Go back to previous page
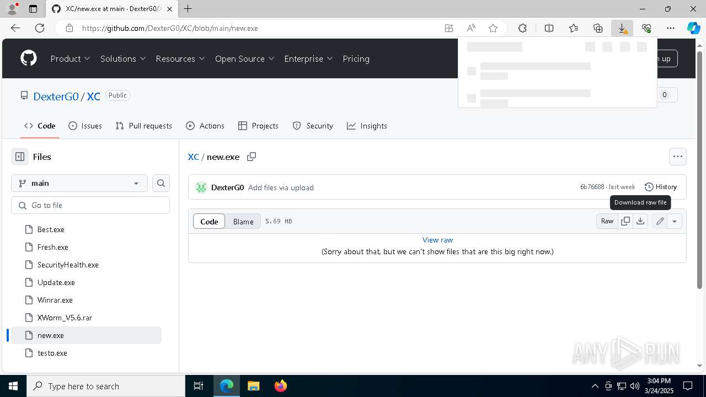 (x=15, y=28)
